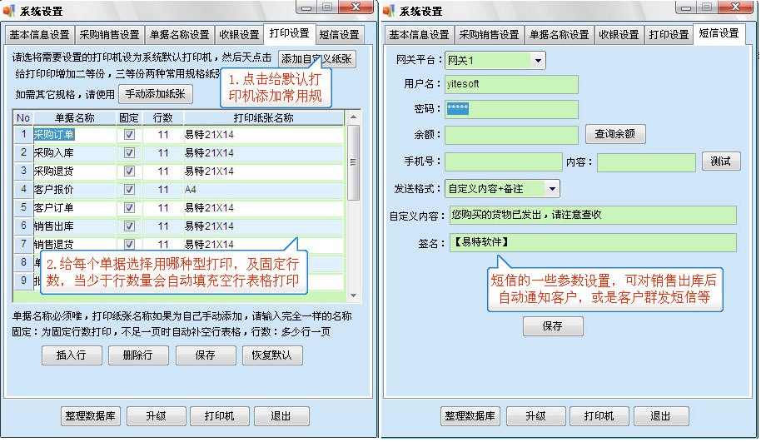This screenshot has width=761, height=442.
Task: Toggle the 固定 checkbox for 采购订单
Action: point(129,135)
